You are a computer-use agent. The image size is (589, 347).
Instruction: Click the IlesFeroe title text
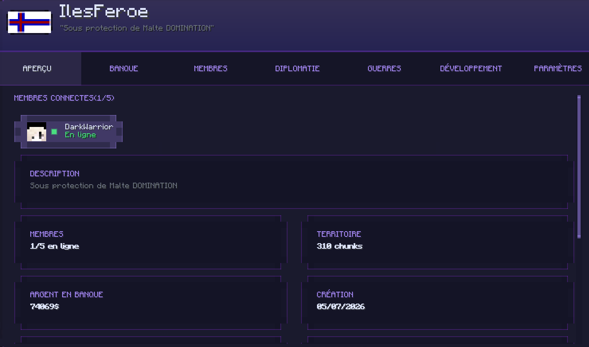[104, 11]
